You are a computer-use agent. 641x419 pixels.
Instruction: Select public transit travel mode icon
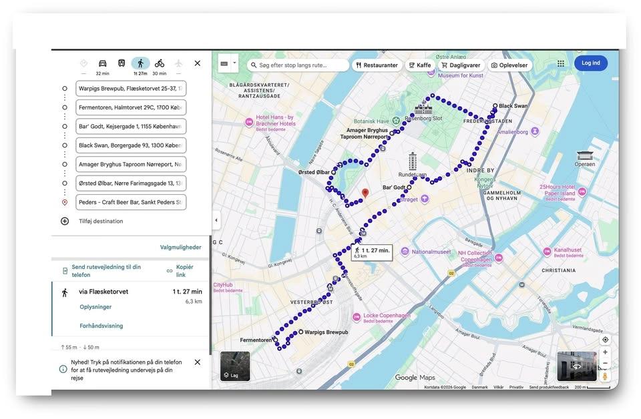pyautogui.click(x=122, y=63)
